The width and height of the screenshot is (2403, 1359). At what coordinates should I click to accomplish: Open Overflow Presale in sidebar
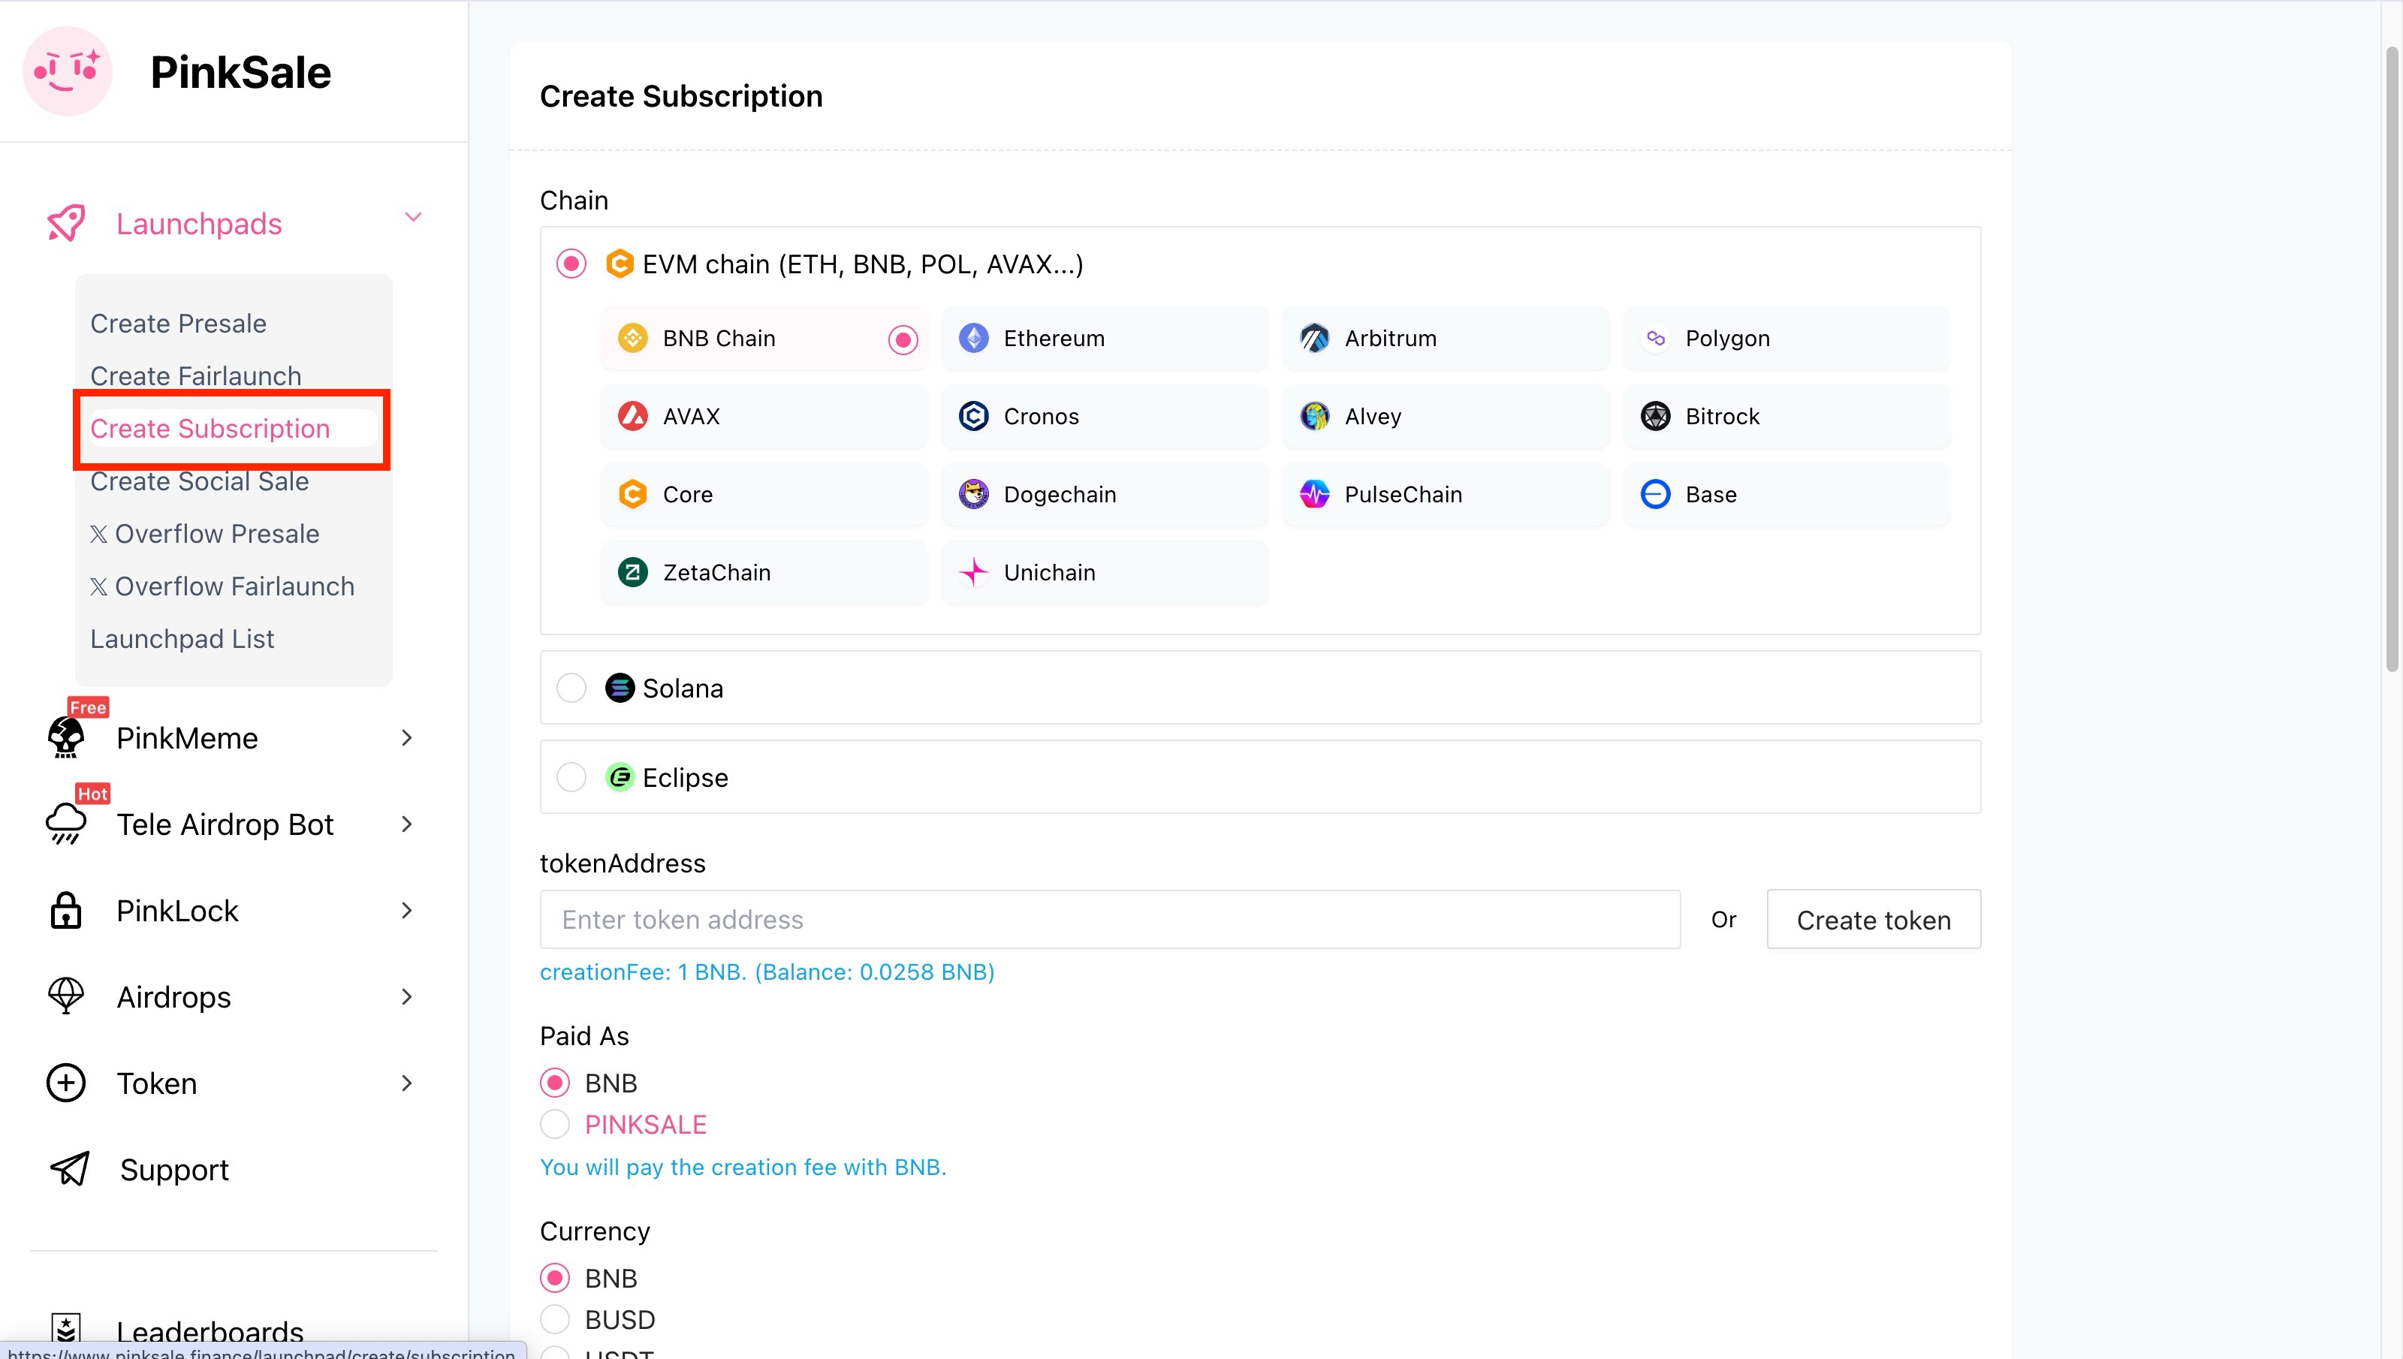(204, 533)
